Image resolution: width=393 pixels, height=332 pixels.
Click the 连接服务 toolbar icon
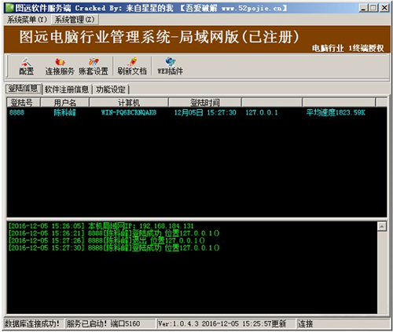(x=60, y=66)
